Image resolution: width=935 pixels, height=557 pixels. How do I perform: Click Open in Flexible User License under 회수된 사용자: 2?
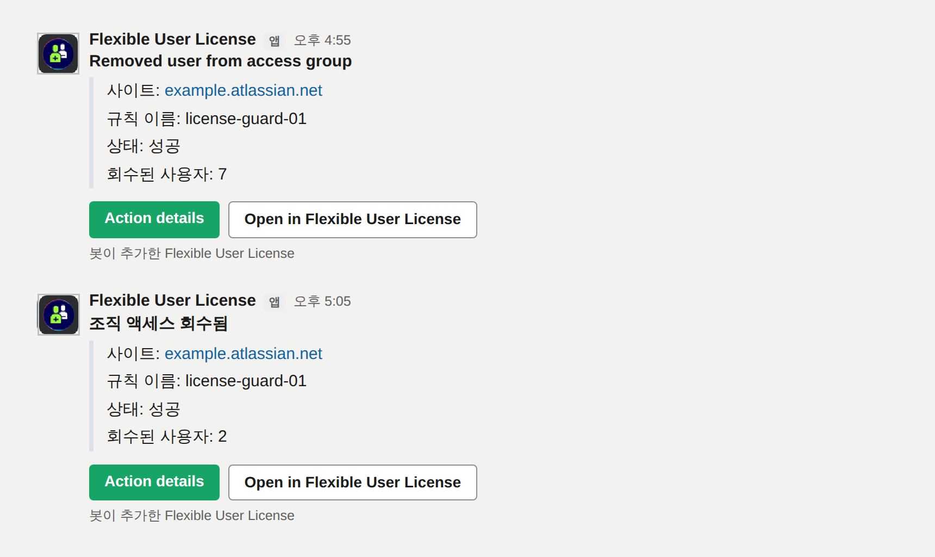click(x=353, y=482)
